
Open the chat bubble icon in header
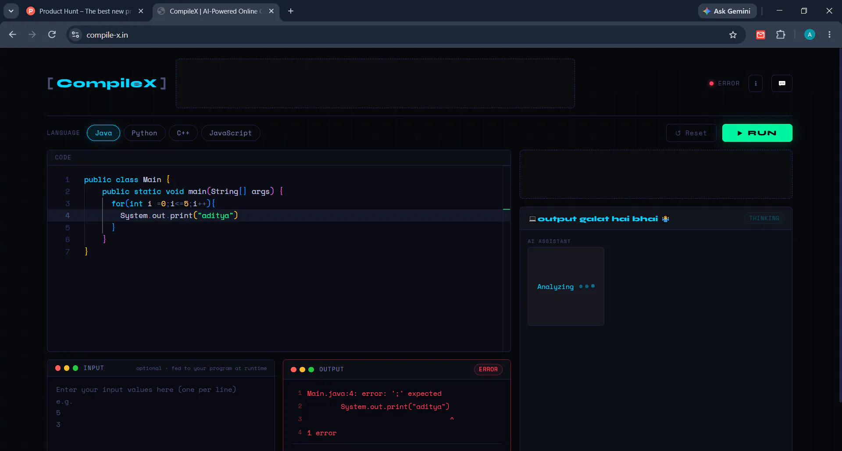pos(781,83)
